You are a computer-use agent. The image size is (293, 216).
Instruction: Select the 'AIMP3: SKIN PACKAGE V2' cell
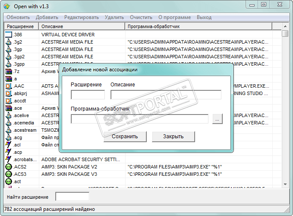coord(69,167)
